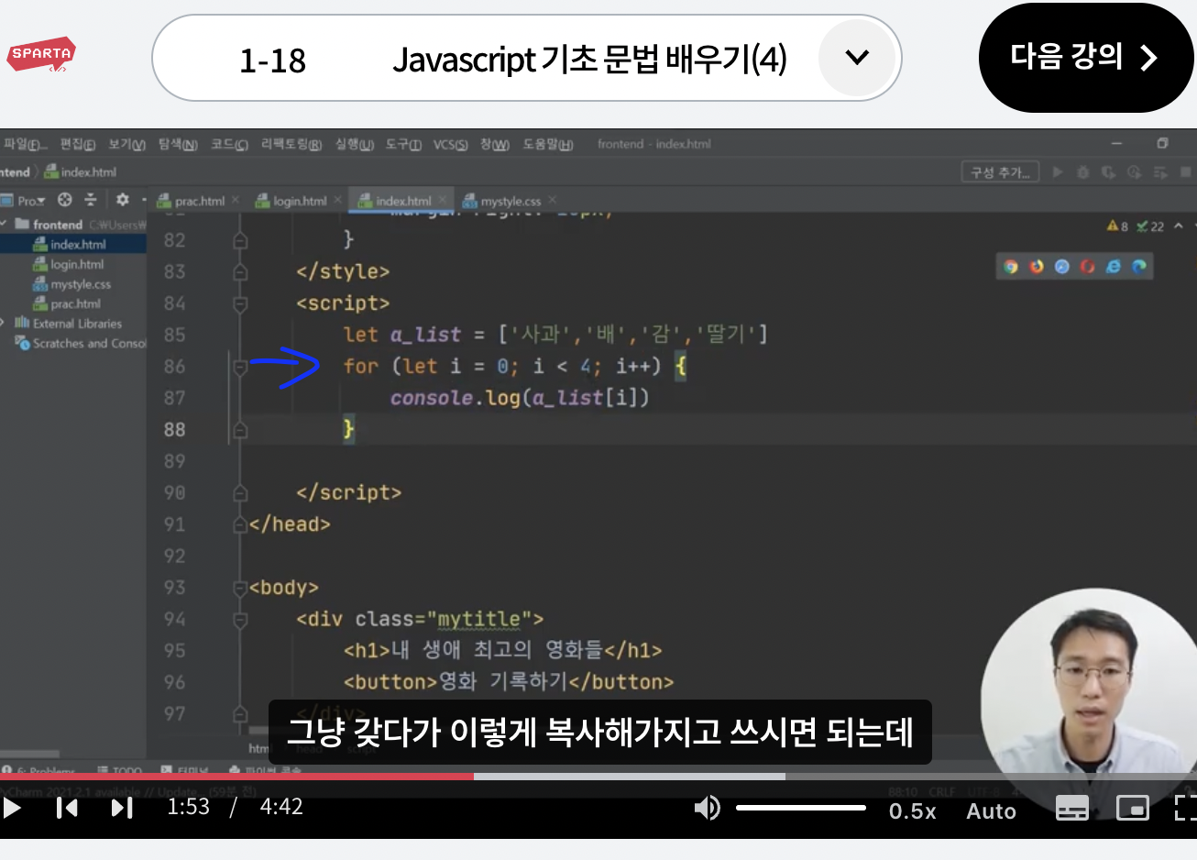Viewport: 1197px width, 860px height.
Task: Close the login.html tab
Action: (x=337, y=200)
